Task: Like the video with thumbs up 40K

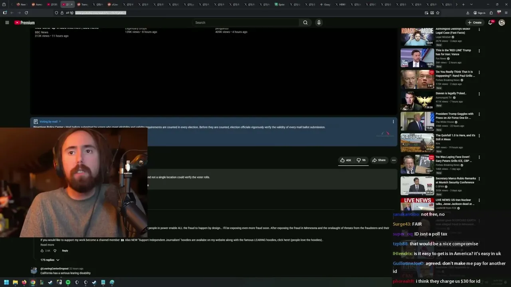Action: pyautogui.click(x=346, y=160)
